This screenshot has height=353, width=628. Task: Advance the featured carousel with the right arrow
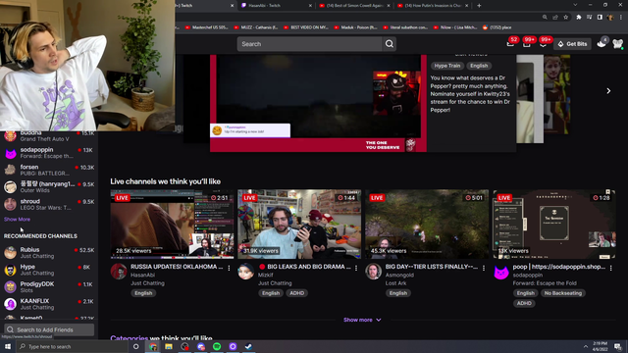click(608, 91)
